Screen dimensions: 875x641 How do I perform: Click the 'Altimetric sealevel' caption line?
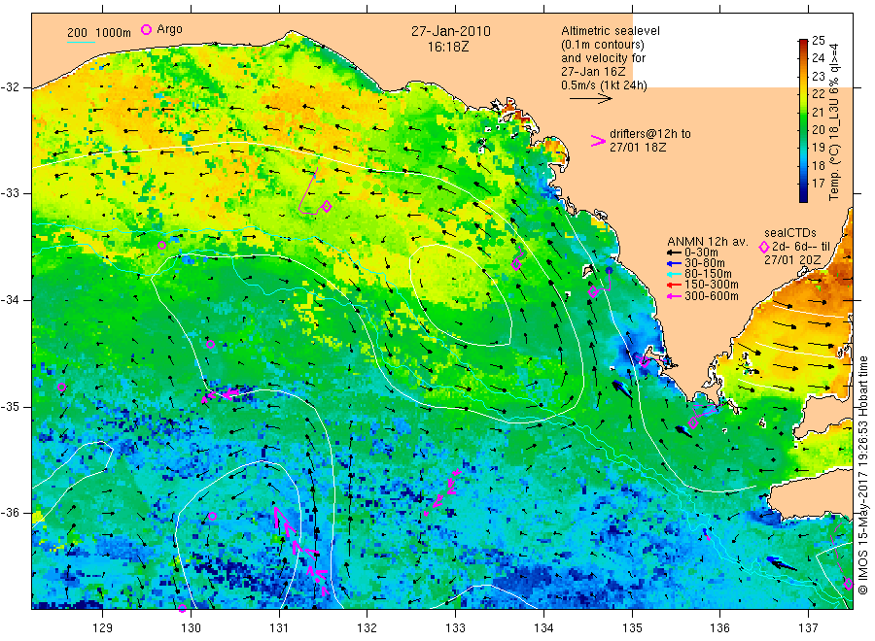click(x=611, y=31)
